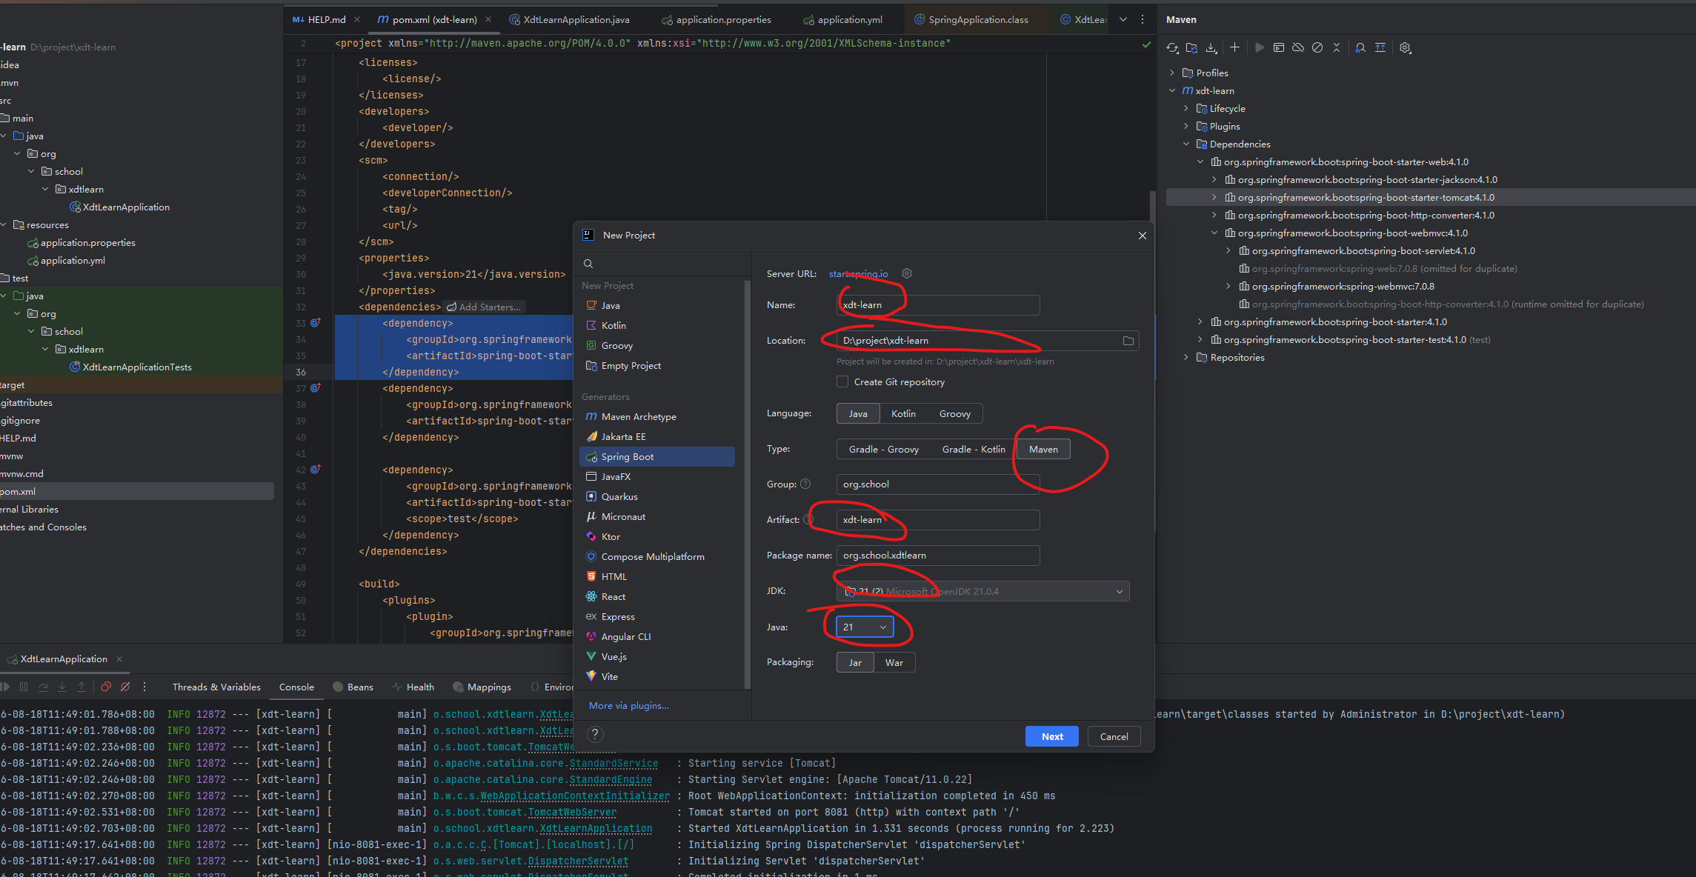
Task: Expand Profiles node in Maven tree
Action: [x=1172, y=73]
